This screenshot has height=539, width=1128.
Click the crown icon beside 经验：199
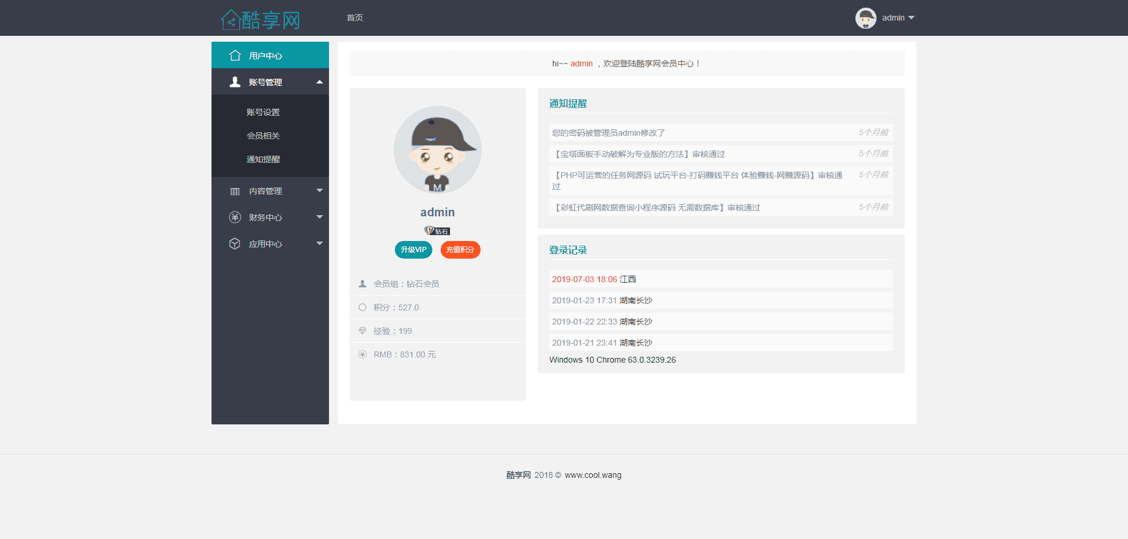click(362, 330)
